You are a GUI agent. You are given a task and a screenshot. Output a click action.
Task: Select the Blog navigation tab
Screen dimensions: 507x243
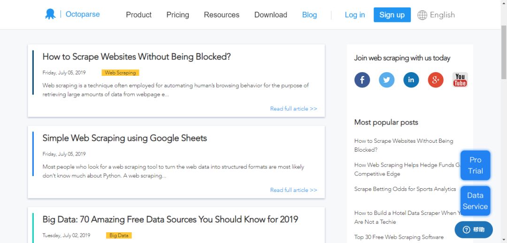click(x=309, y=15)
